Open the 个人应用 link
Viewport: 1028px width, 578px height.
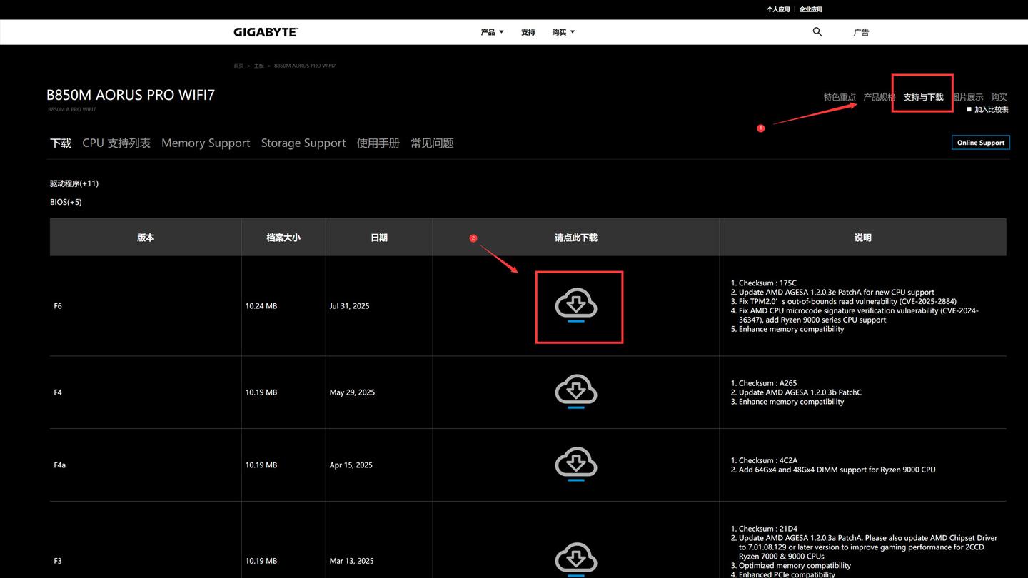(x=778, y=9)
